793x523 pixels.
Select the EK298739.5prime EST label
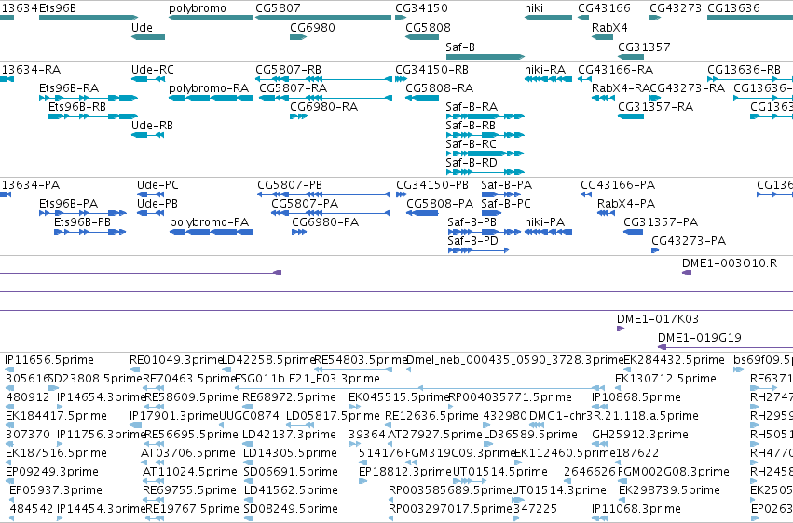[x=669, y=490]
